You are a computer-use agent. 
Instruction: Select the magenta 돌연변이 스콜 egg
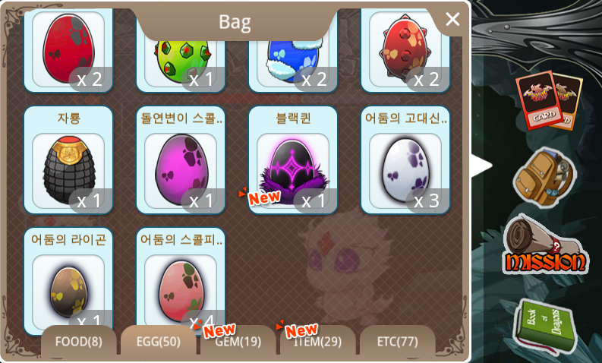181,160
